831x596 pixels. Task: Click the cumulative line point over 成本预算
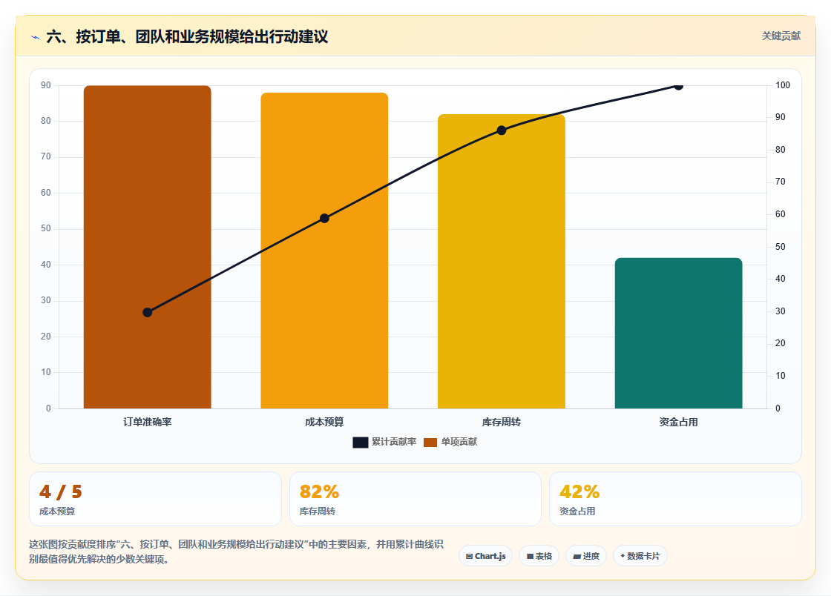(x=324, y=218)
